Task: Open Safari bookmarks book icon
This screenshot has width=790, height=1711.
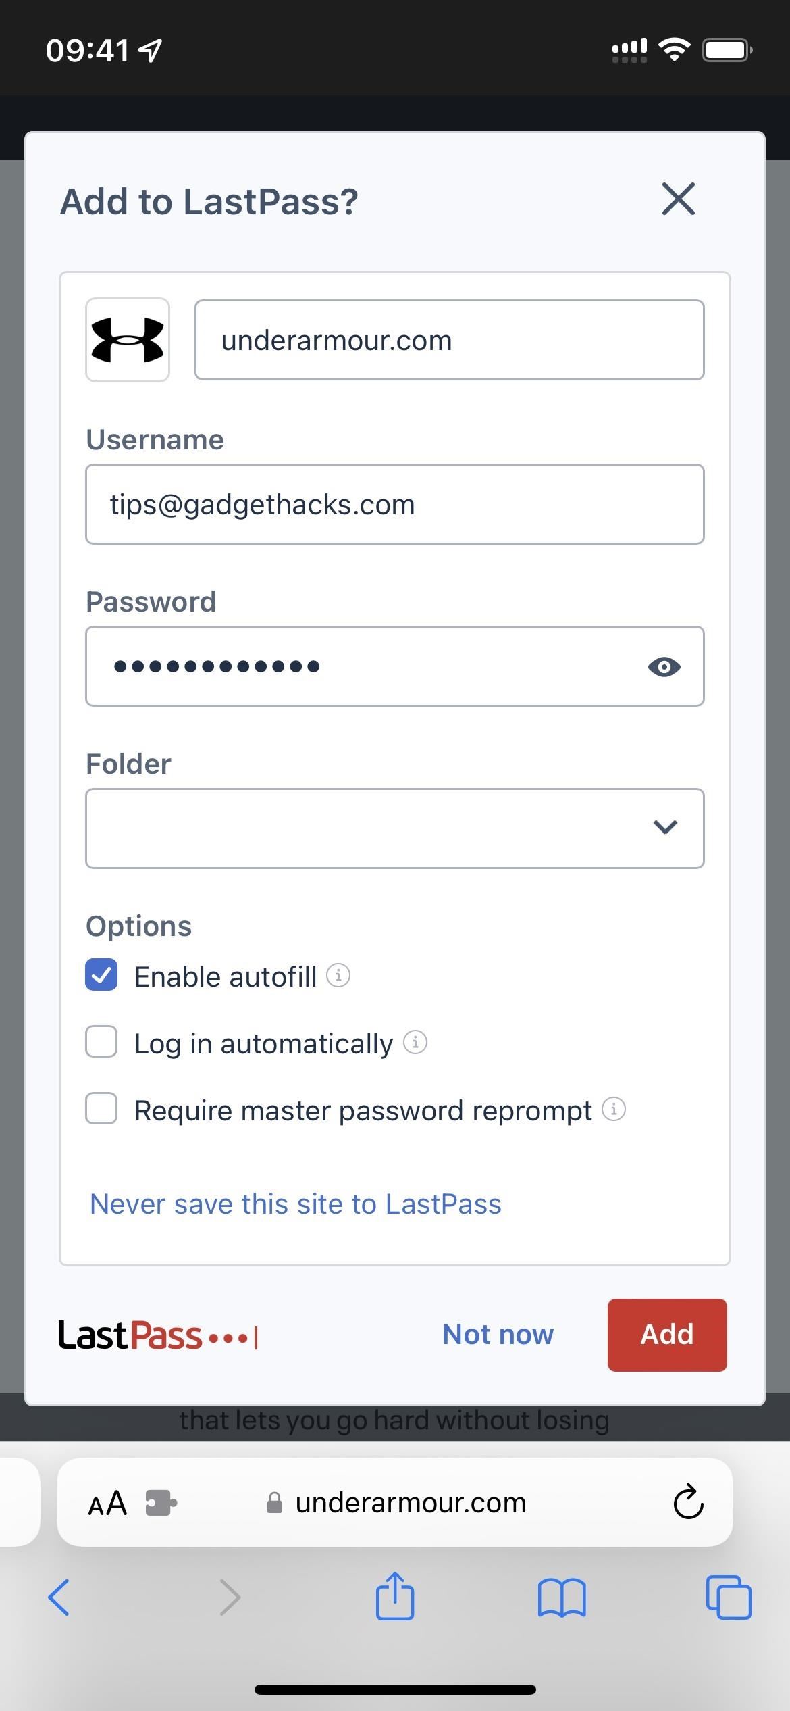Action: (562, 1597)
